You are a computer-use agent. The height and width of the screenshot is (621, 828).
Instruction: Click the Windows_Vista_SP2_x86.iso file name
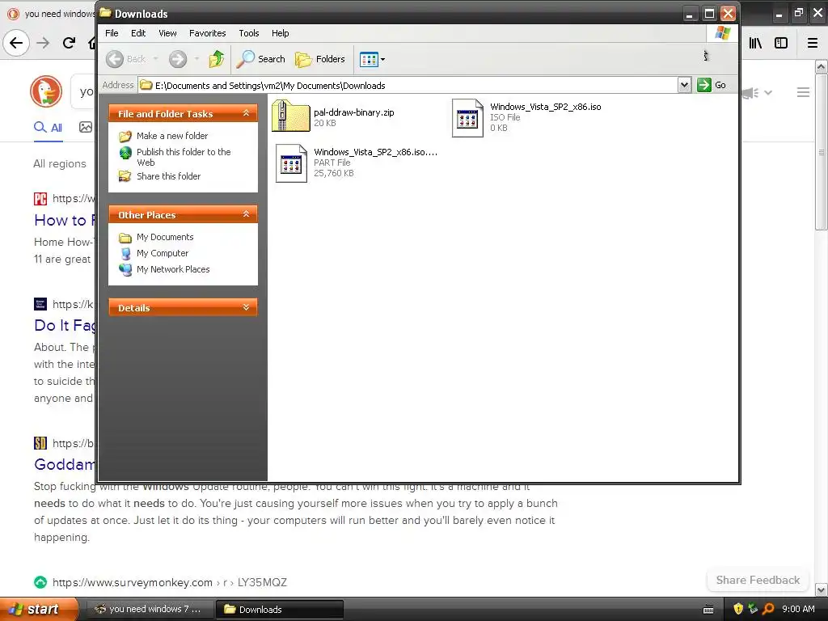pos(546,107)
